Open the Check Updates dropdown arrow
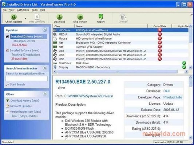The height and width of the screenshot is (145, 194). pyautogui.click(x=25, y=18)
